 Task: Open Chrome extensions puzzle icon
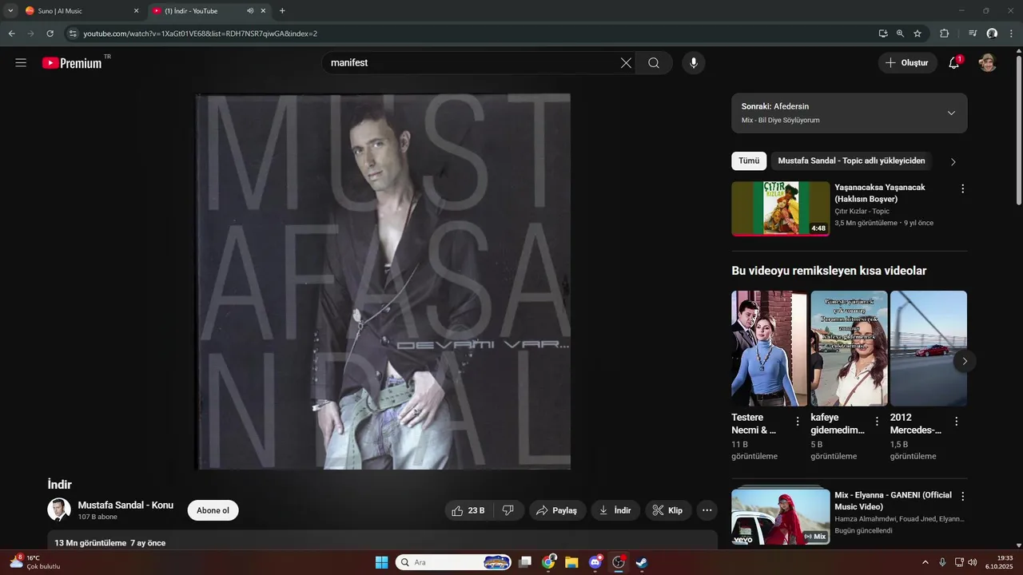(944, 34)
